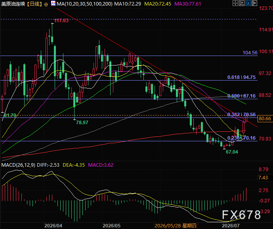Click highlighted 2026/05/28 星期四 date marker
This screenshot has width=273, height=229.
tap(176, 226)
